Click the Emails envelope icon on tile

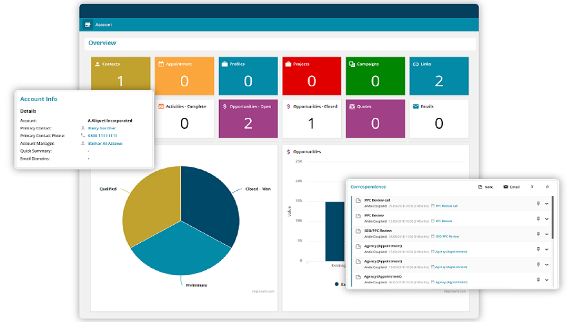pos(415,106)
